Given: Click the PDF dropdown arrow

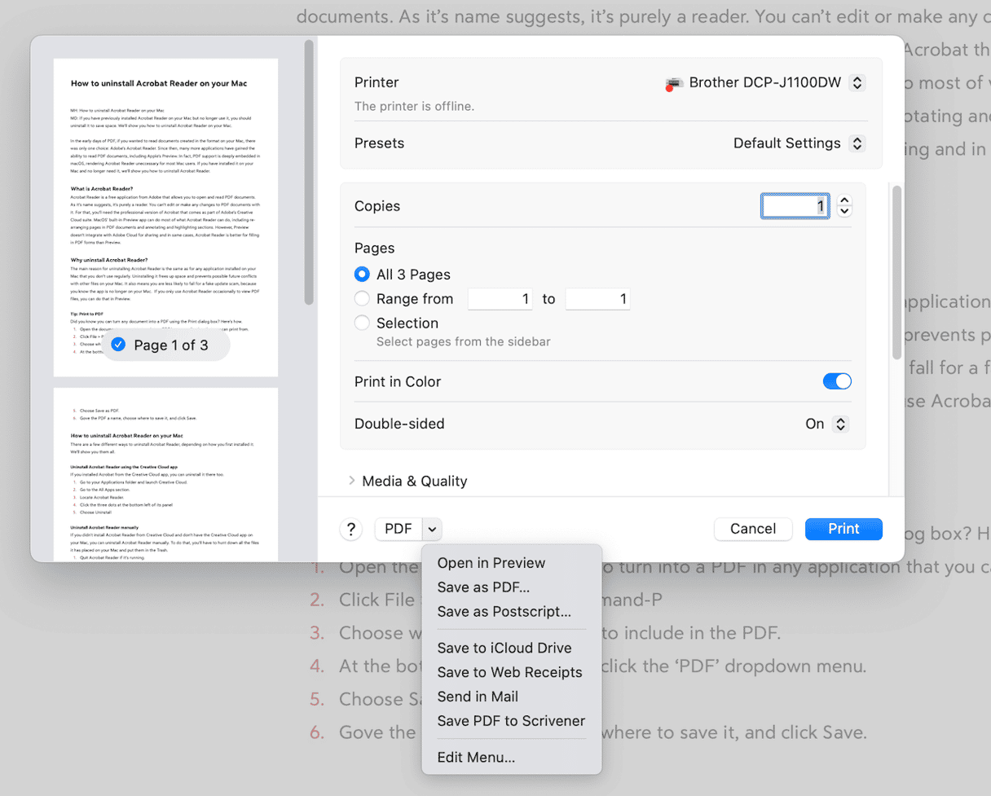Looking at the screenshot, I should point(433,530).
